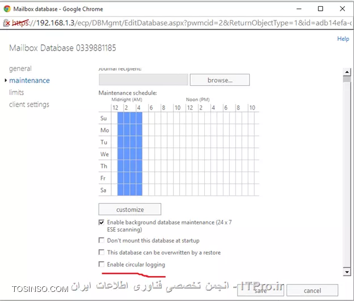Viewport: 354px width, 301px height.
Task: Enable circular logging checkbox
Action: pos(102,264)
